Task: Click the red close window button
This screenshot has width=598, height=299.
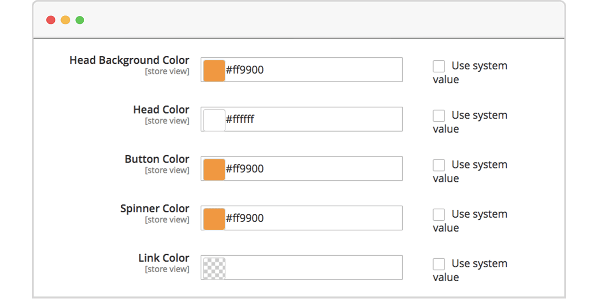Action: (x=51, y=20)
